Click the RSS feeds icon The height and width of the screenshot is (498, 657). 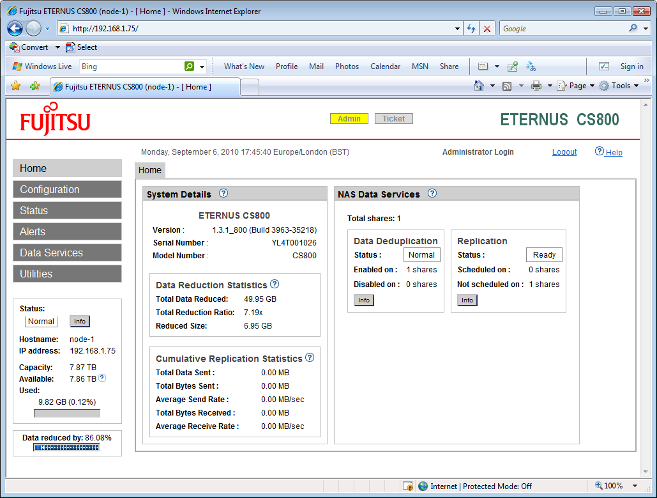pos(507,86)
